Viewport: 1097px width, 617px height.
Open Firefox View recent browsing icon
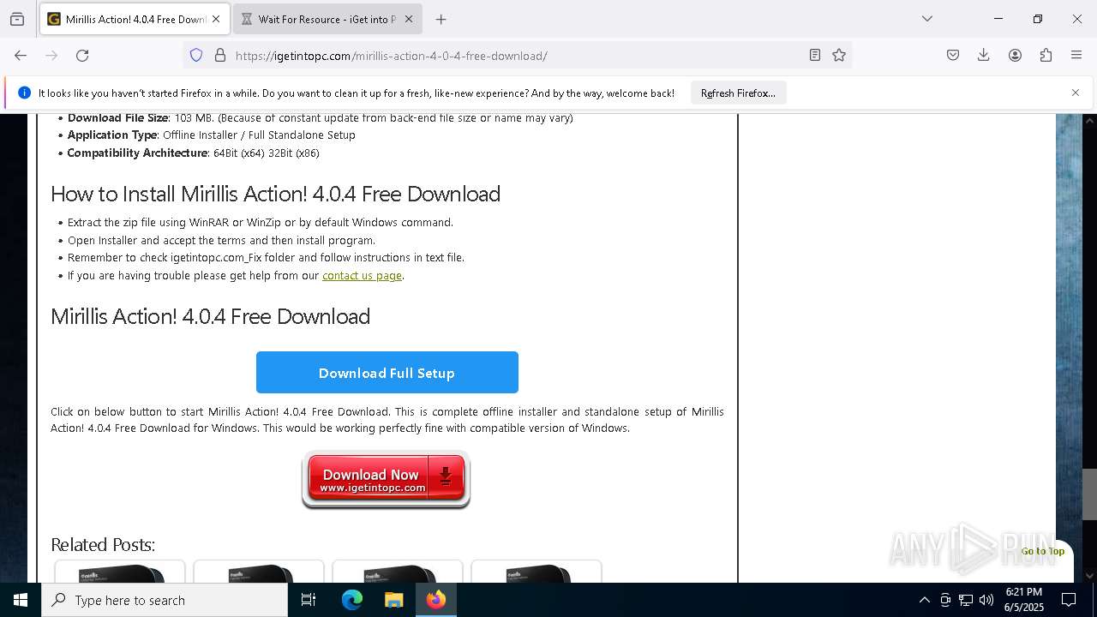coord(17,19)
